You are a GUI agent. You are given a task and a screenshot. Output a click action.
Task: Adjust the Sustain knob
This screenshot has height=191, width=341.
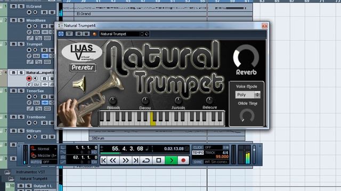[178, 100]
